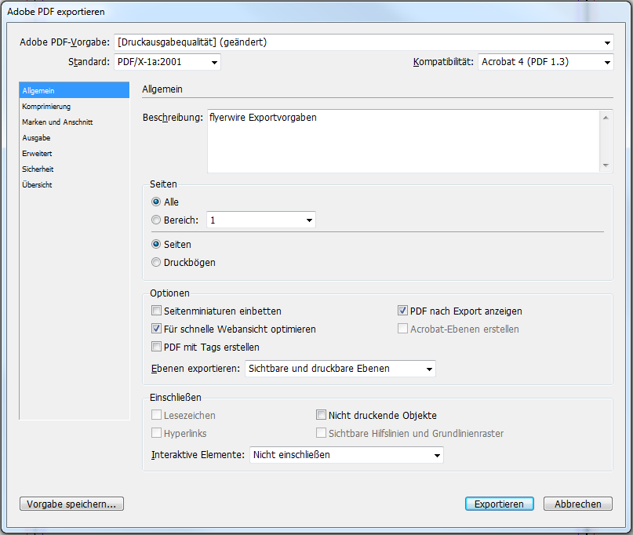Open the Kompatibilität Acrobat 4 dropdown
Viewport: 633px width, 535px height.
point(545,62)
